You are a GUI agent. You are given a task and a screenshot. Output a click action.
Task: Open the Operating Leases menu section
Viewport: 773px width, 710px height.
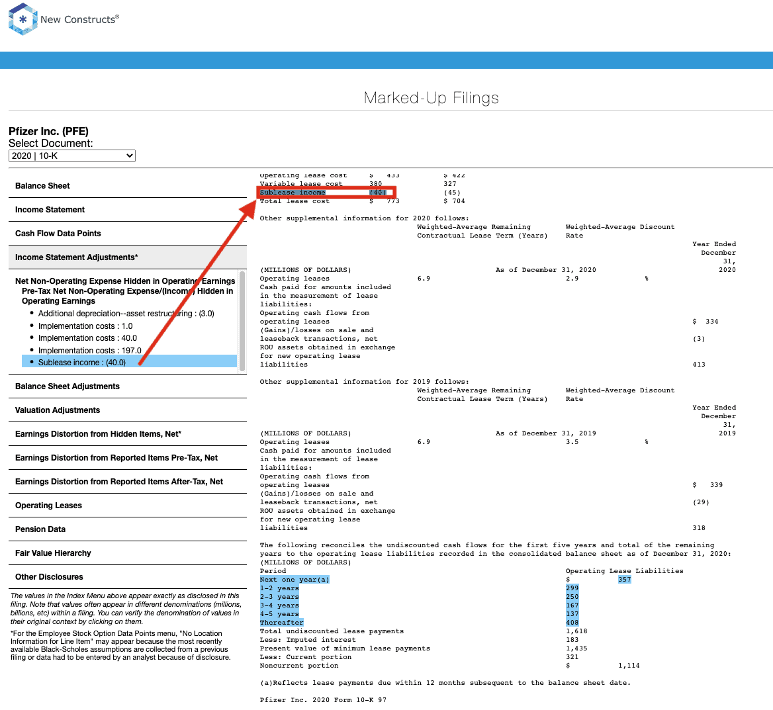point(128,506)
